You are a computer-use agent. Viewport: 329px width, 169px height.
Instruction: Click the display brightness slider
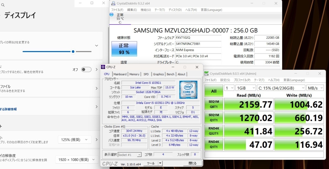(57, 51)
